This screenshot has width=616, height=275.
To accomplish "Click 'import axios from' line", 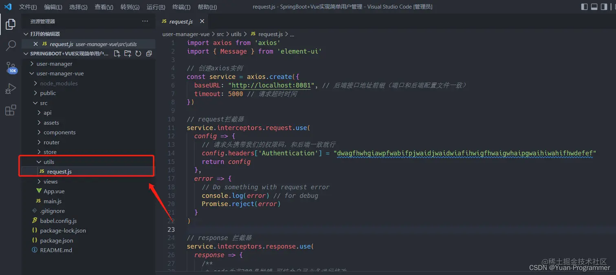I will pos(233,43).
